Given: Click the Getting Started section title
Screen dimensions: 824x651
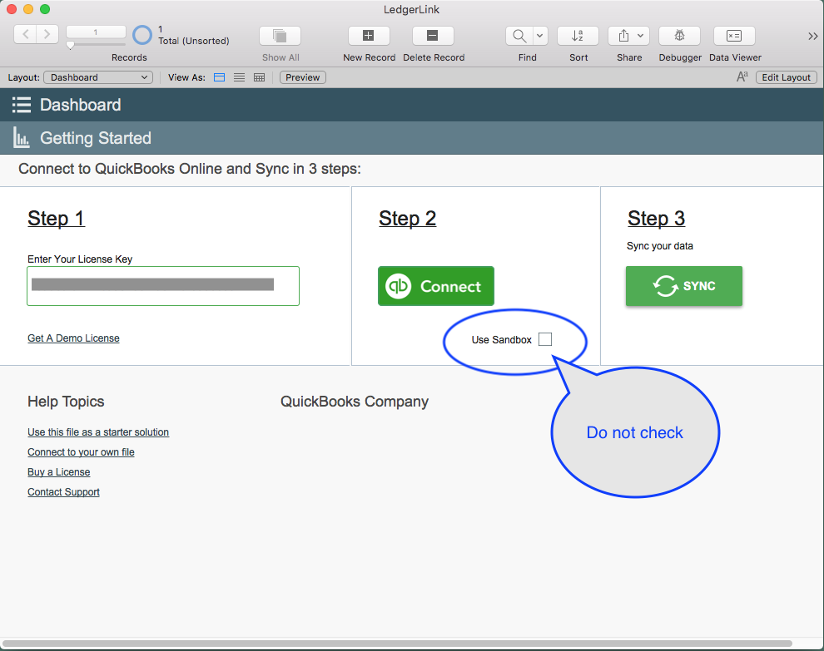Looking at the screenshot, I should click(x=96, y=138).
